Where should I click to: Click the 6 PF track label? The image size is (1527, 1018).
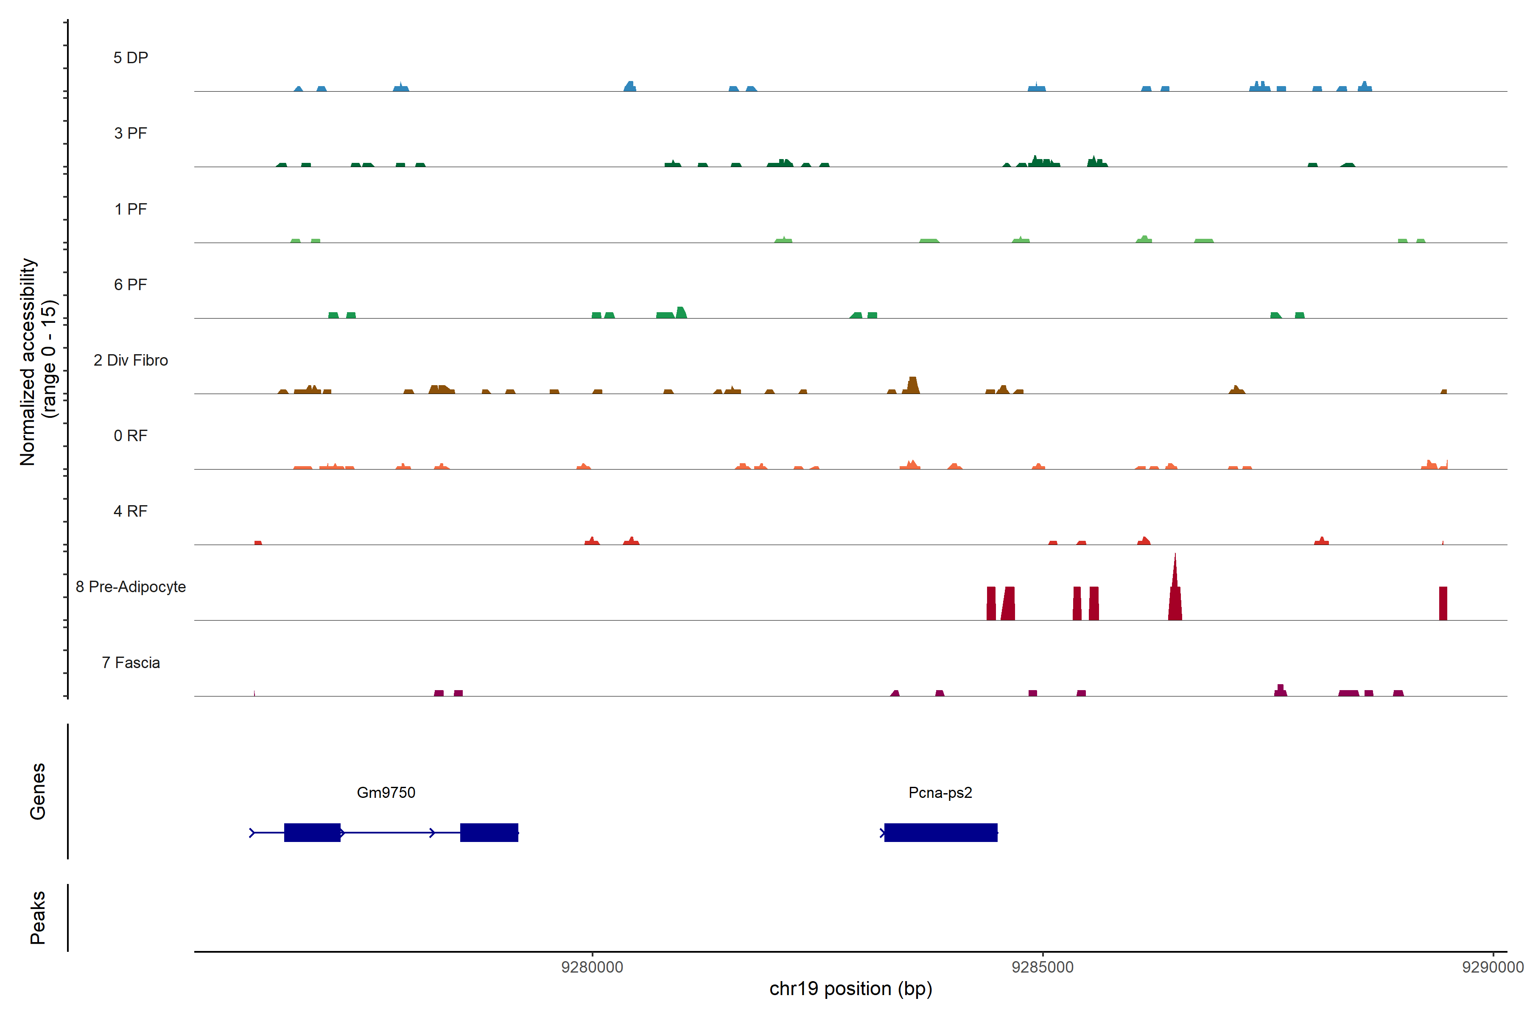tap(131, 284)
